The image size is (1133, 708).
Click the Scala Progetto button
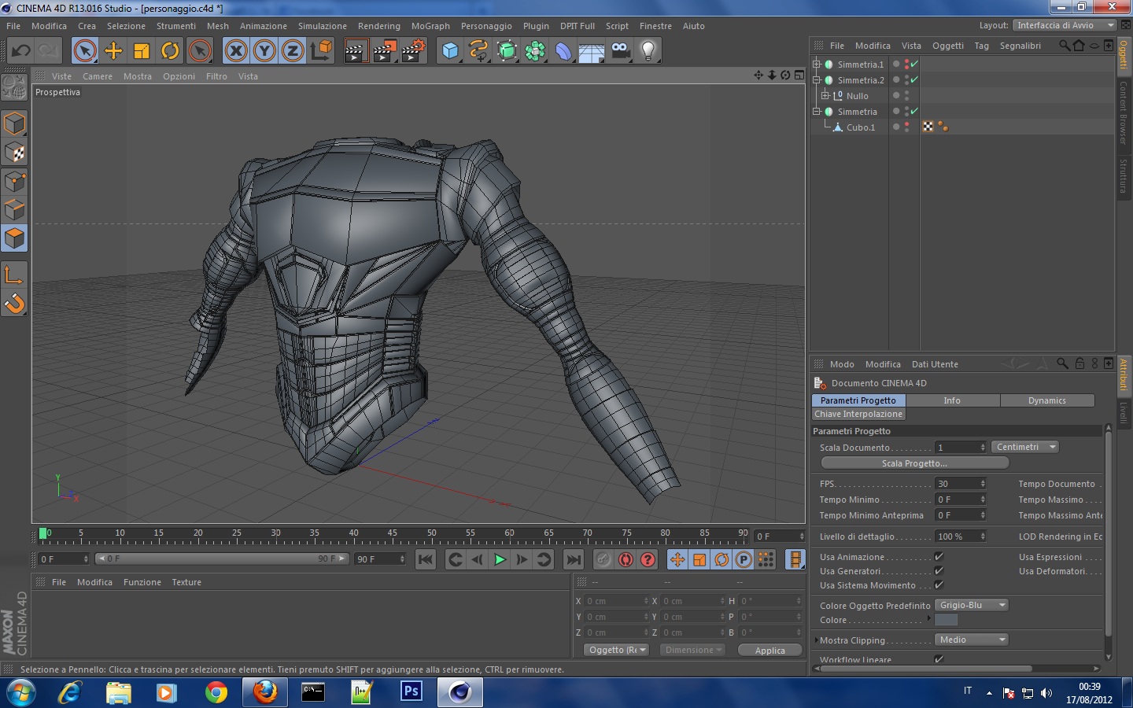913,463
